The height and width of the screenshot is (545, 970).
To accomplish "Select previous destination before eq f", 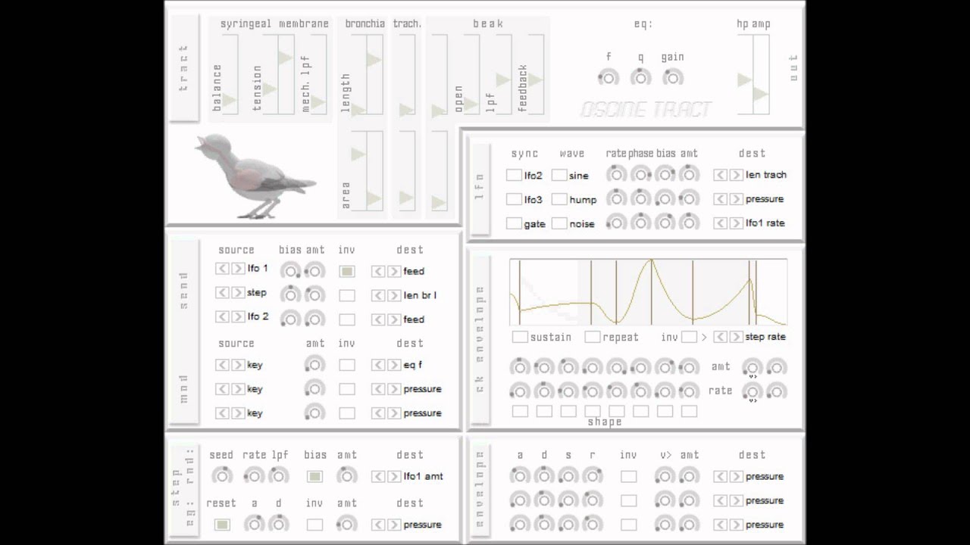I will [378, 365].
